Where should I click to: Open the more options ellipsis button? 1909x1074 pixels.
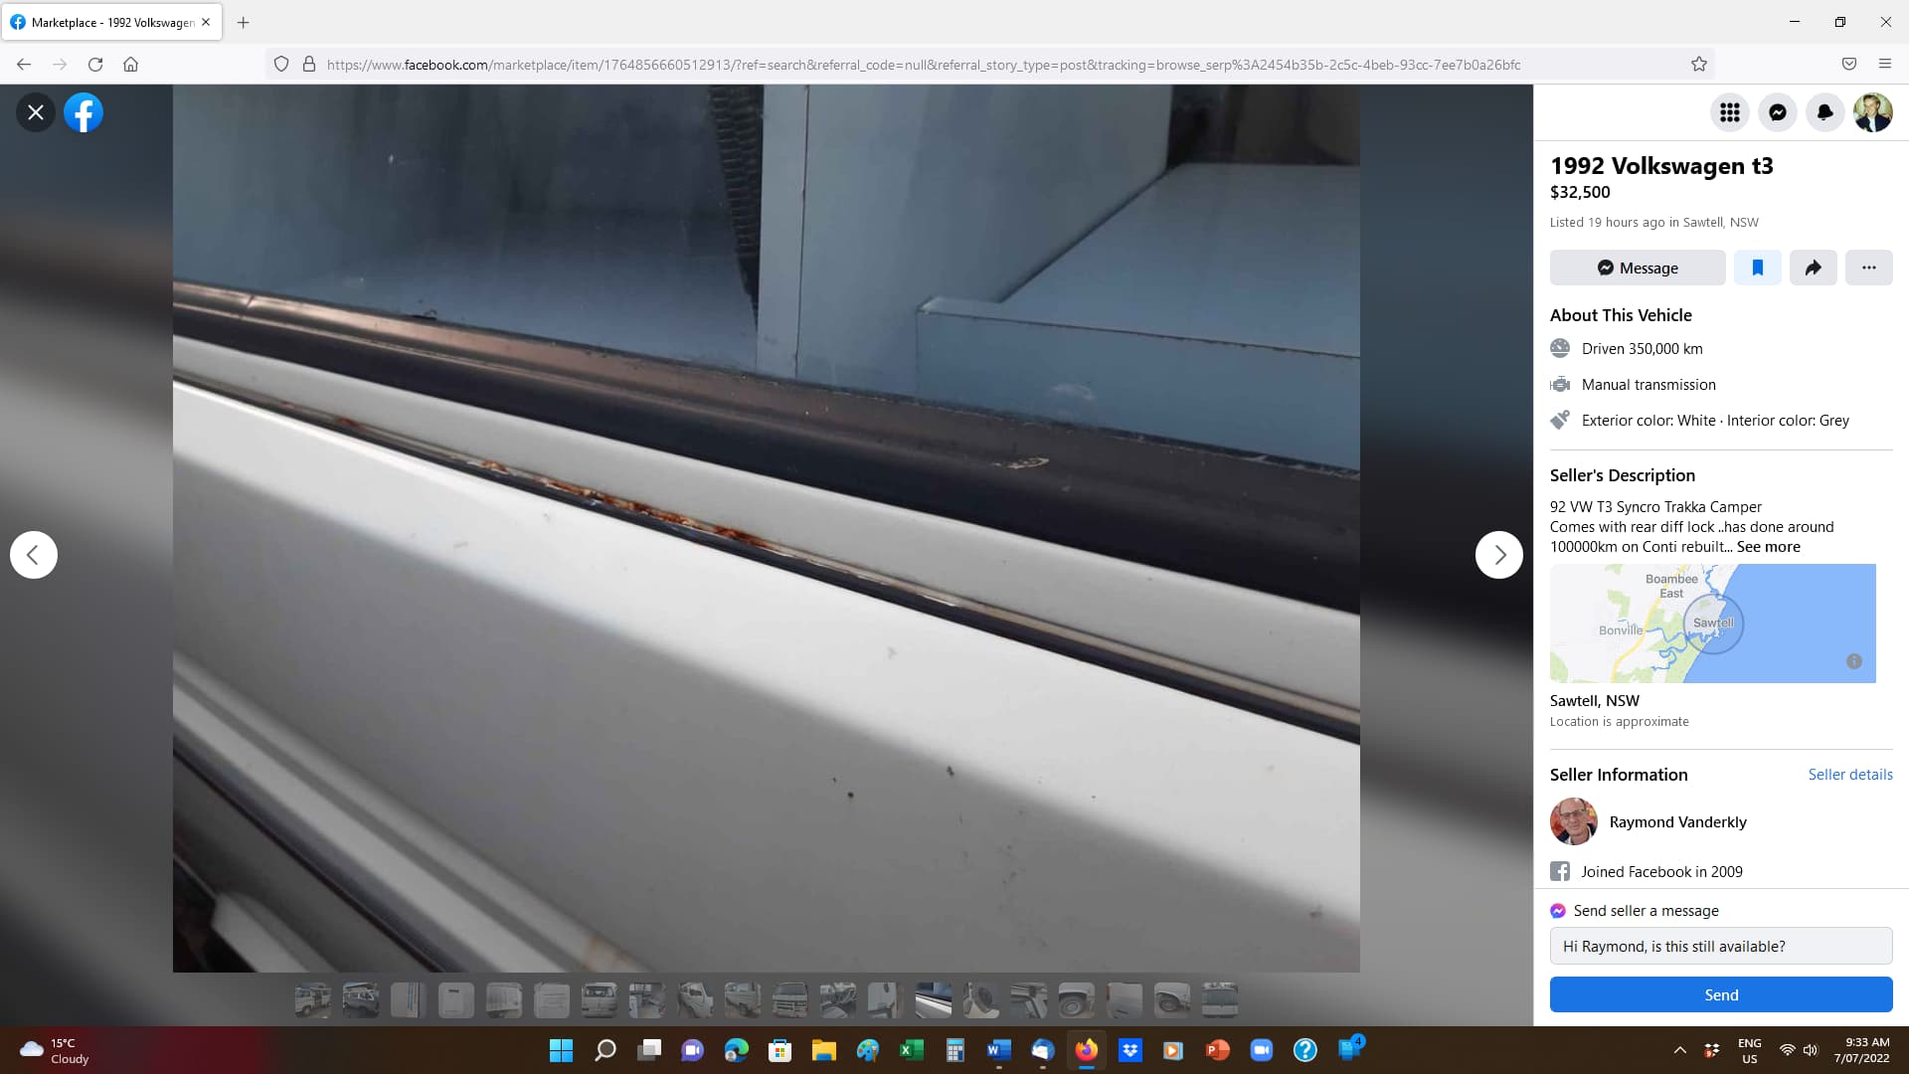1868,268
